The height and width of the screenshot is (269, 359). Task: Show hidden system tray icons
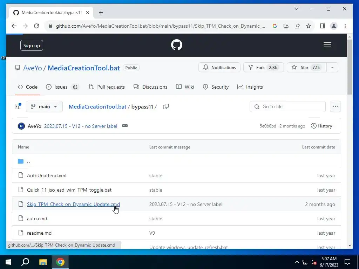pos(297,262)
